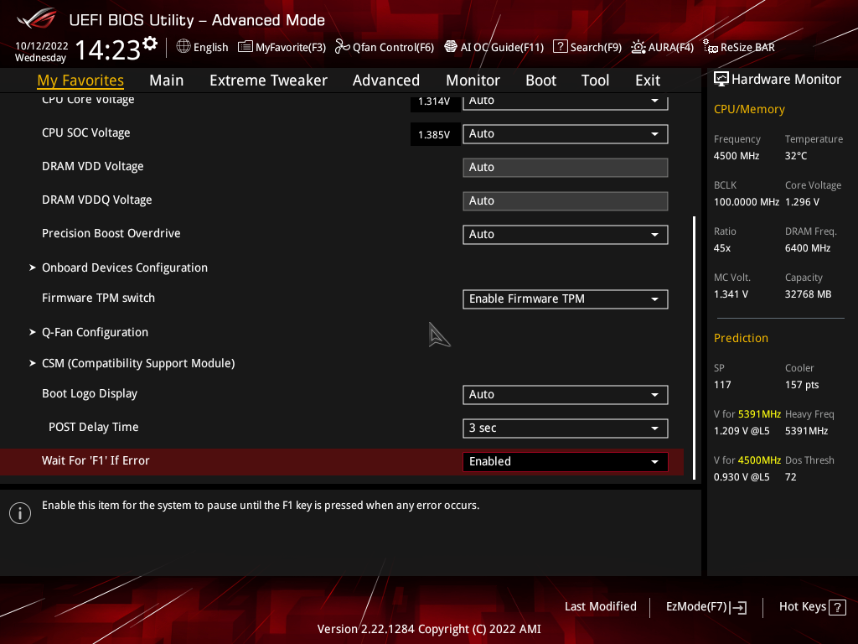Launch AI OC Guide icon
858x644 pixels.
point(450,47)
